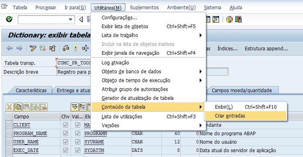Click the create shortcut icon in system toolbar
The height and width of the screenshot is (157, 303).
[x=216, y=19]
